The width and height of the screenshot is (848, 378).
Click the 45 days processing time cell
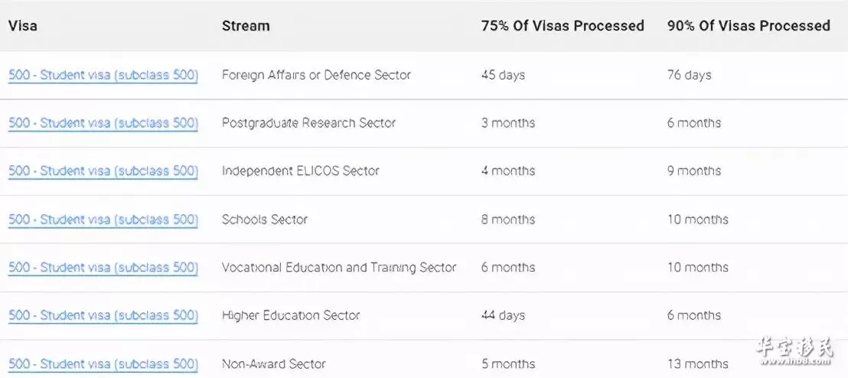(x=503, y=75)
